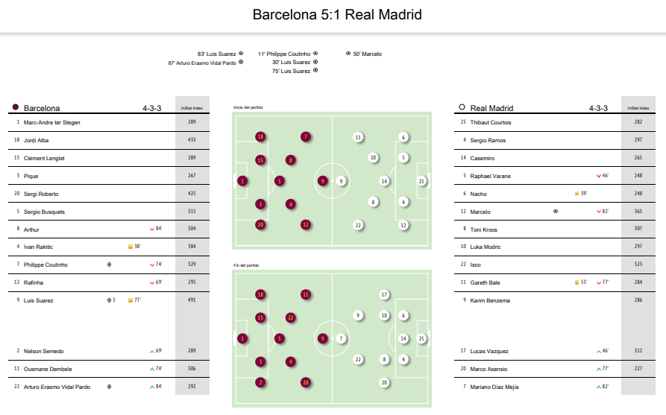Select Jordi Alba in Barcelona lineup
The height and width of the screenshot is (415, 666).
36,140
